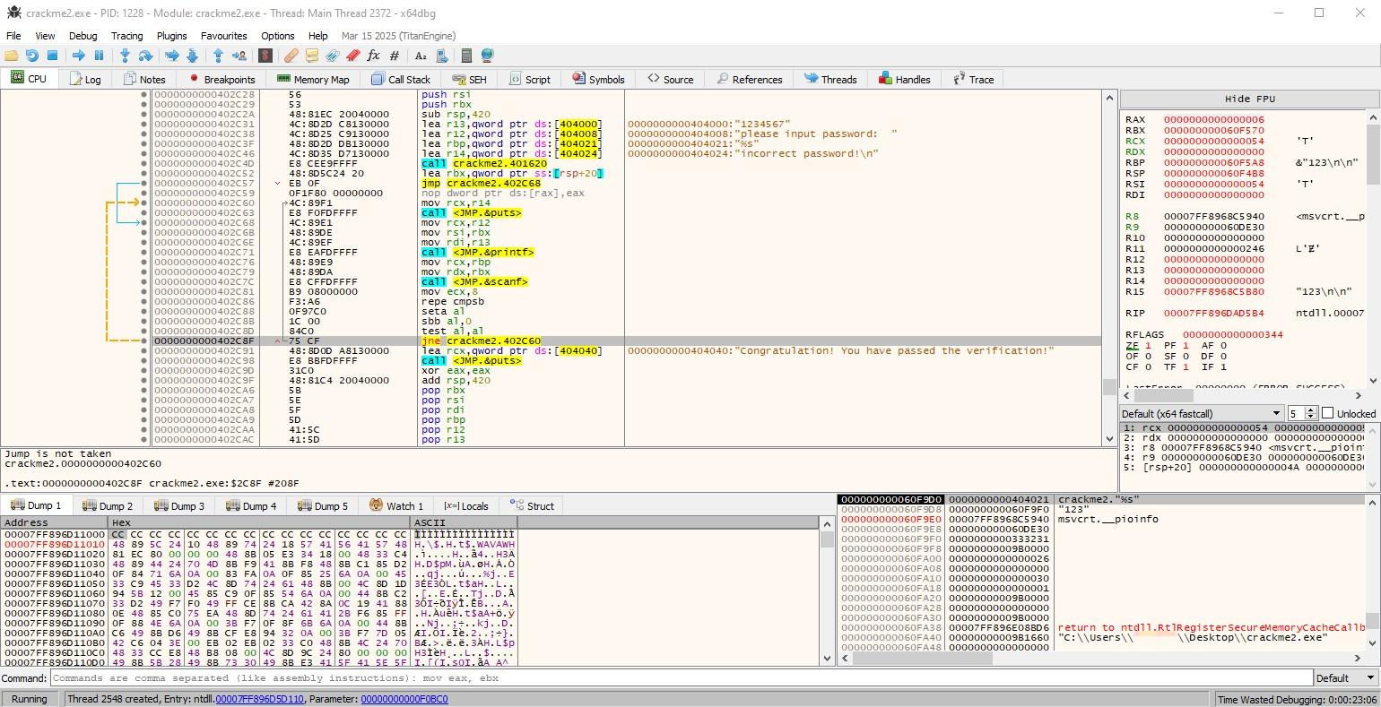
Task: Enable the Unlocked checkbox
Action: pos(1327,413)
